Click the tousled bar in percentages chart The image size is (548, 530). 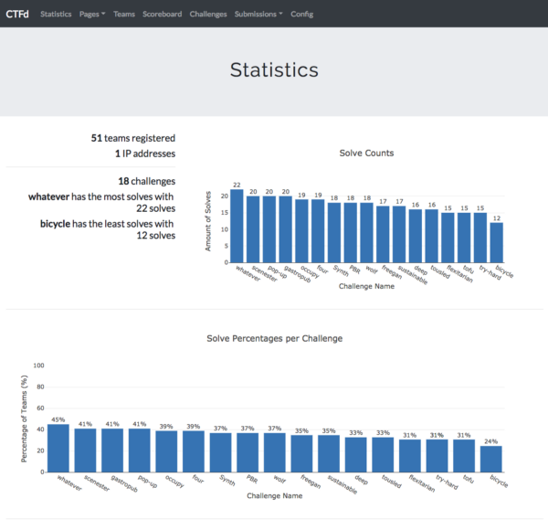click(x=383, y=455)
